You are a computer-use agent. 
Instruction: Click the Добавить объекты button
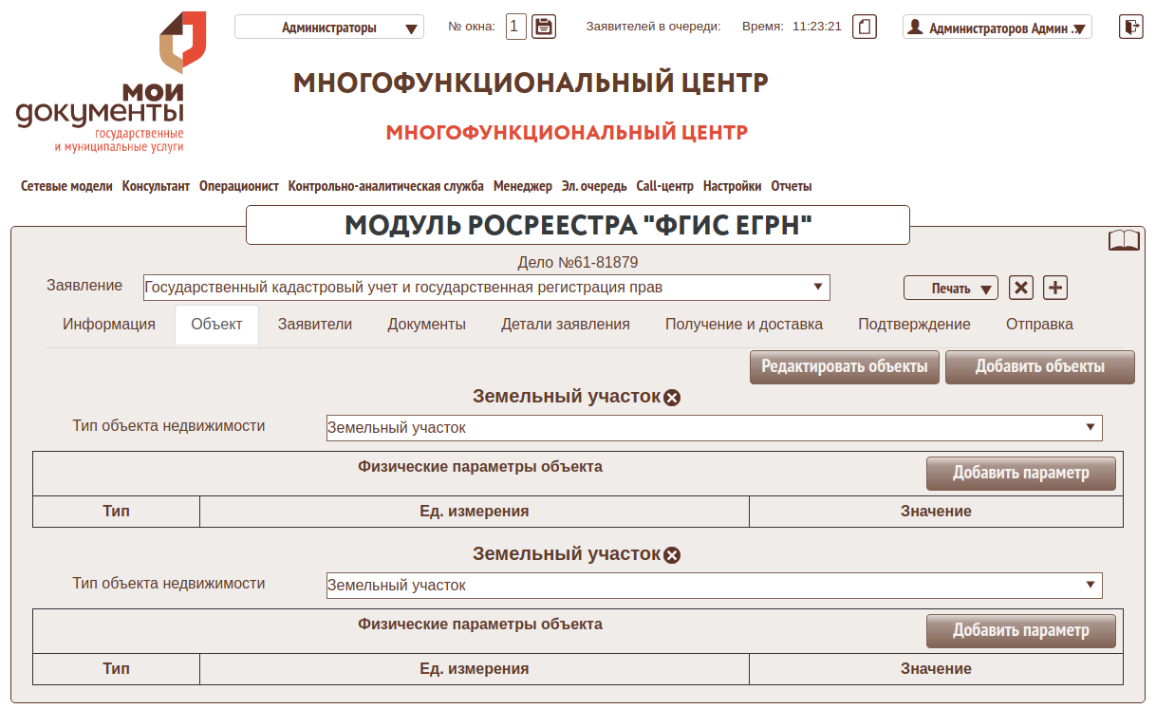(1039, 367)
